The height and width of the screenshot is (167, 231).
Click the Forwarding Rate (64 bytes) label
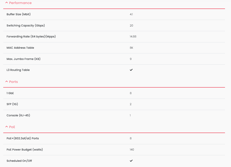pyautogui.click(x=31, y=36)
